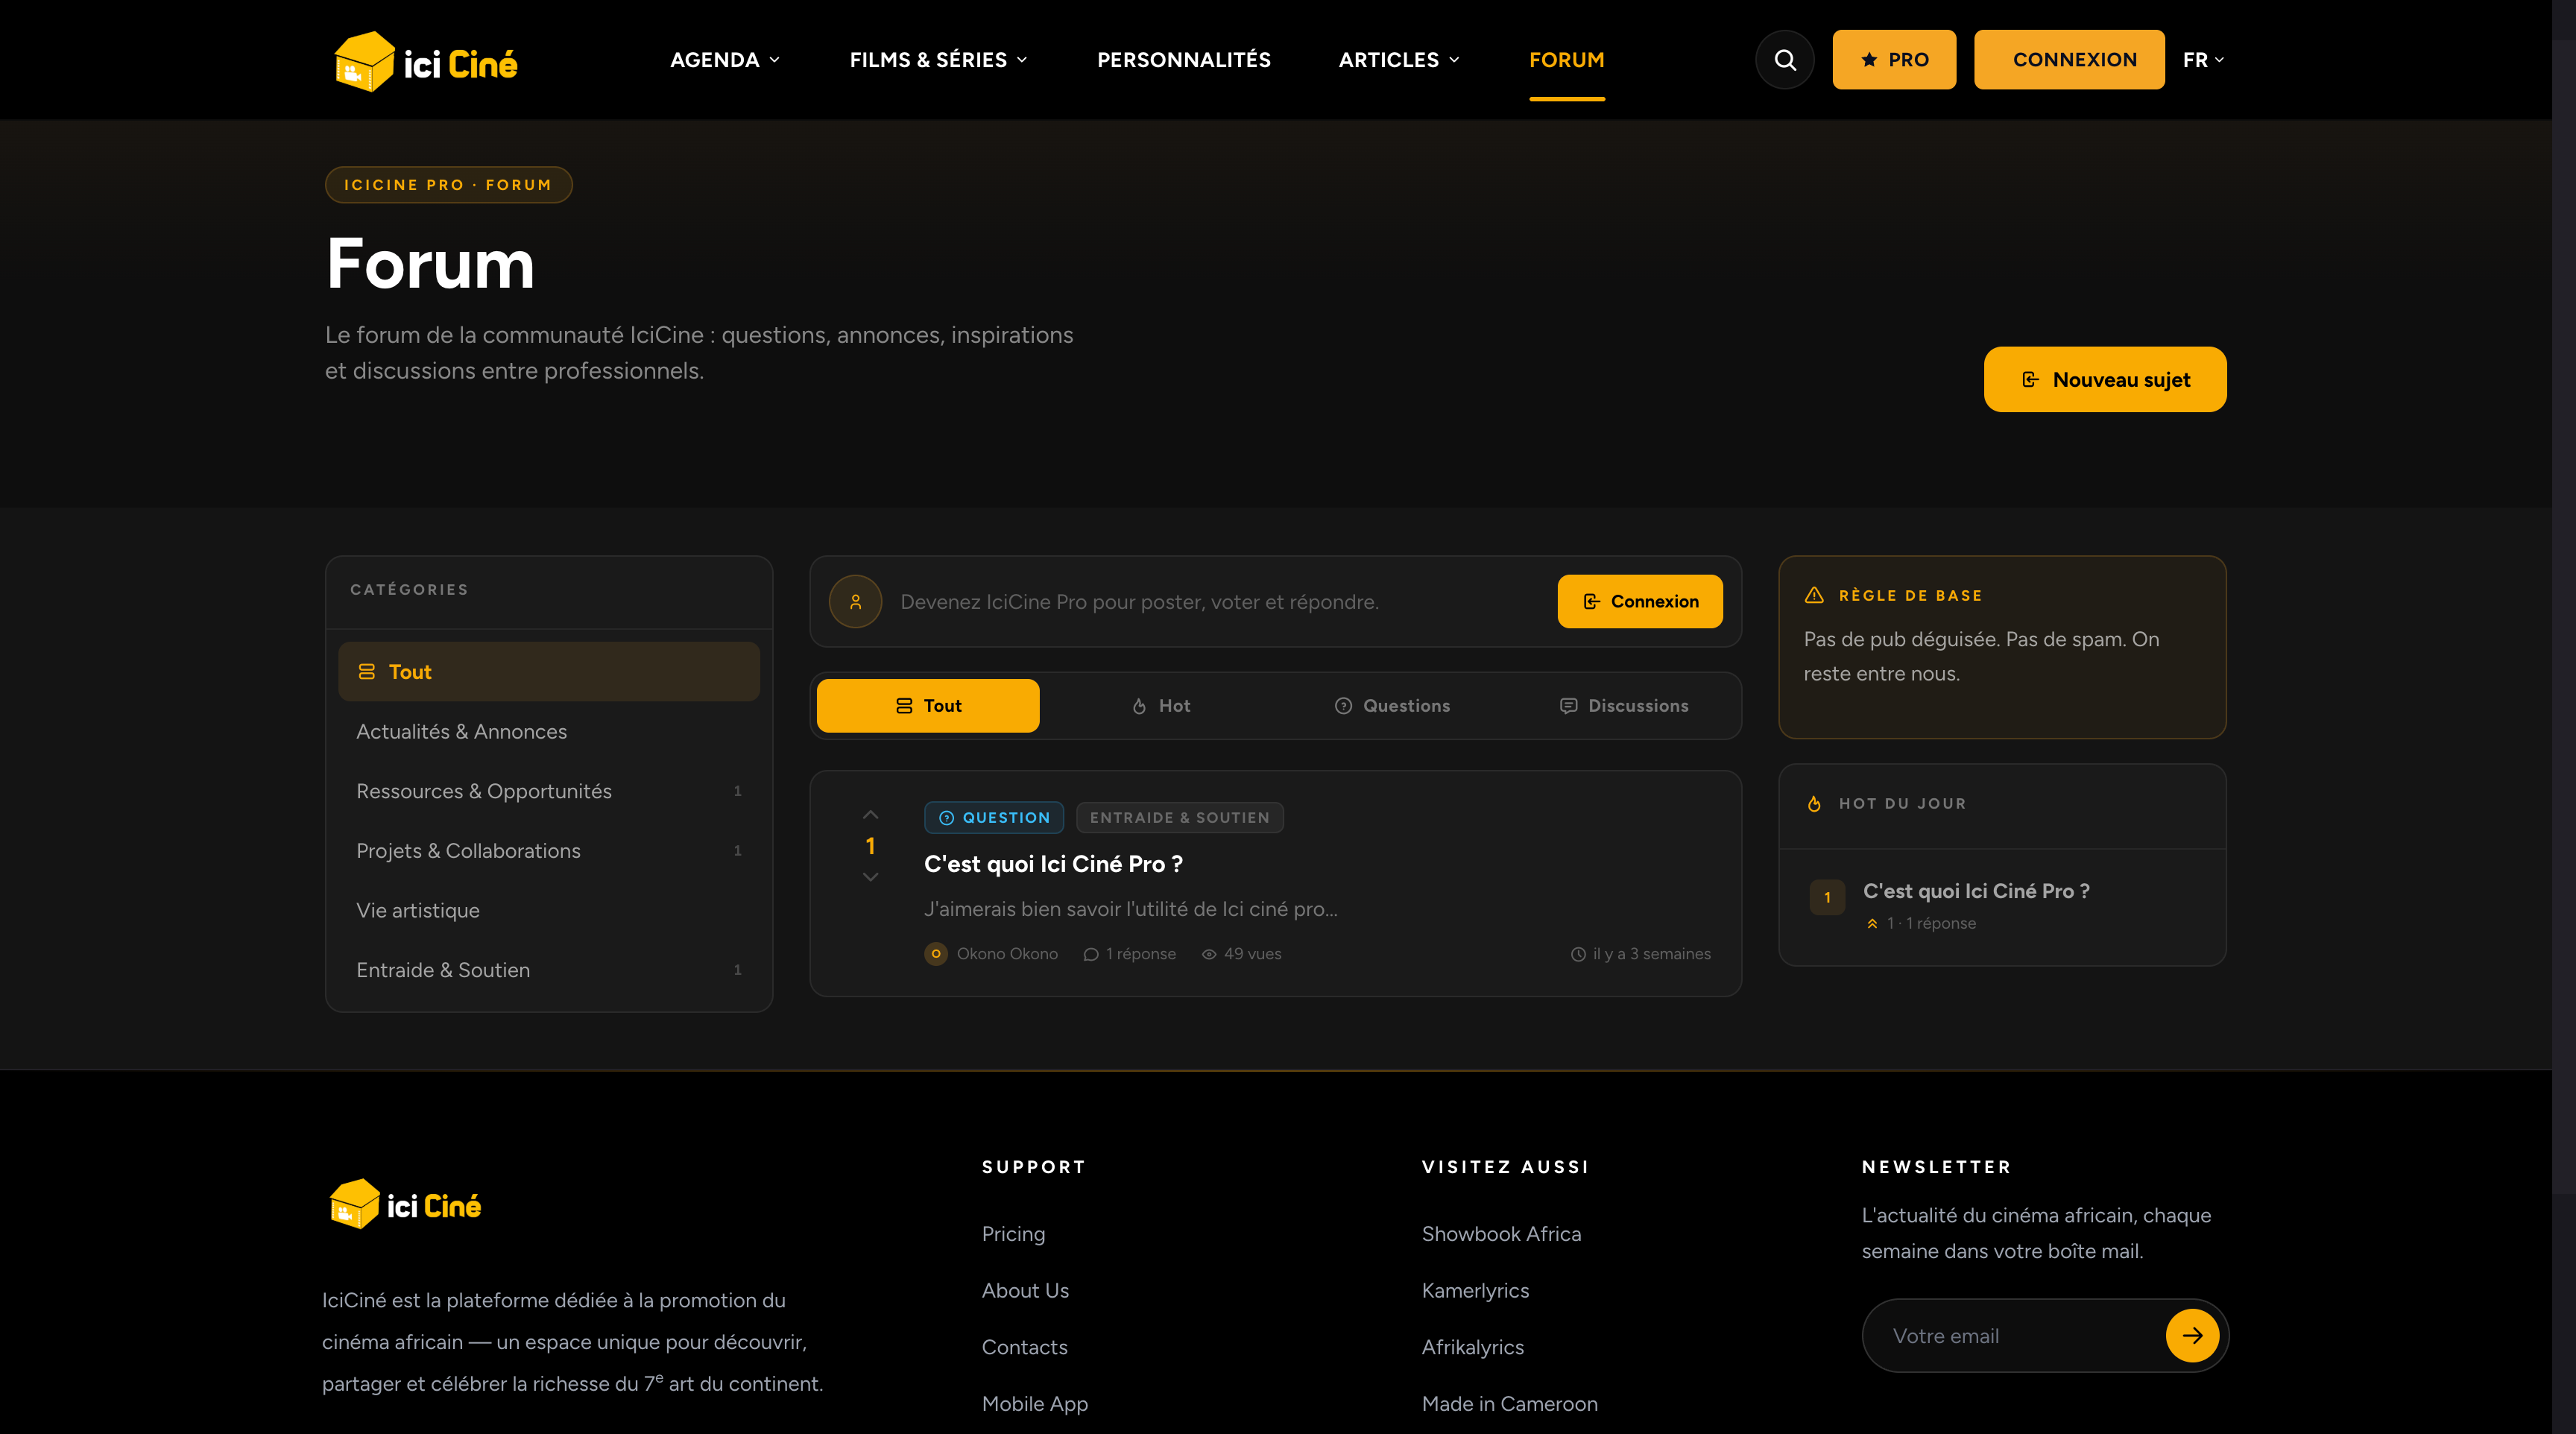
Task: Click the Ici Ciné logo in footer
Action: click(x=405, y=1204)
